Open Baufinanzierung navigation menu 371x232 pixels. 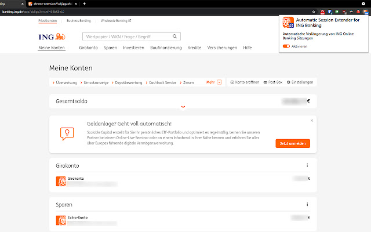point(166,48)
